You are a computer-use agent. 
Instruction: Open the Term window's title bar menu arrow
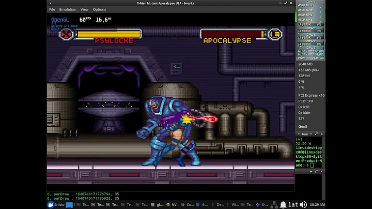[299, 134]
